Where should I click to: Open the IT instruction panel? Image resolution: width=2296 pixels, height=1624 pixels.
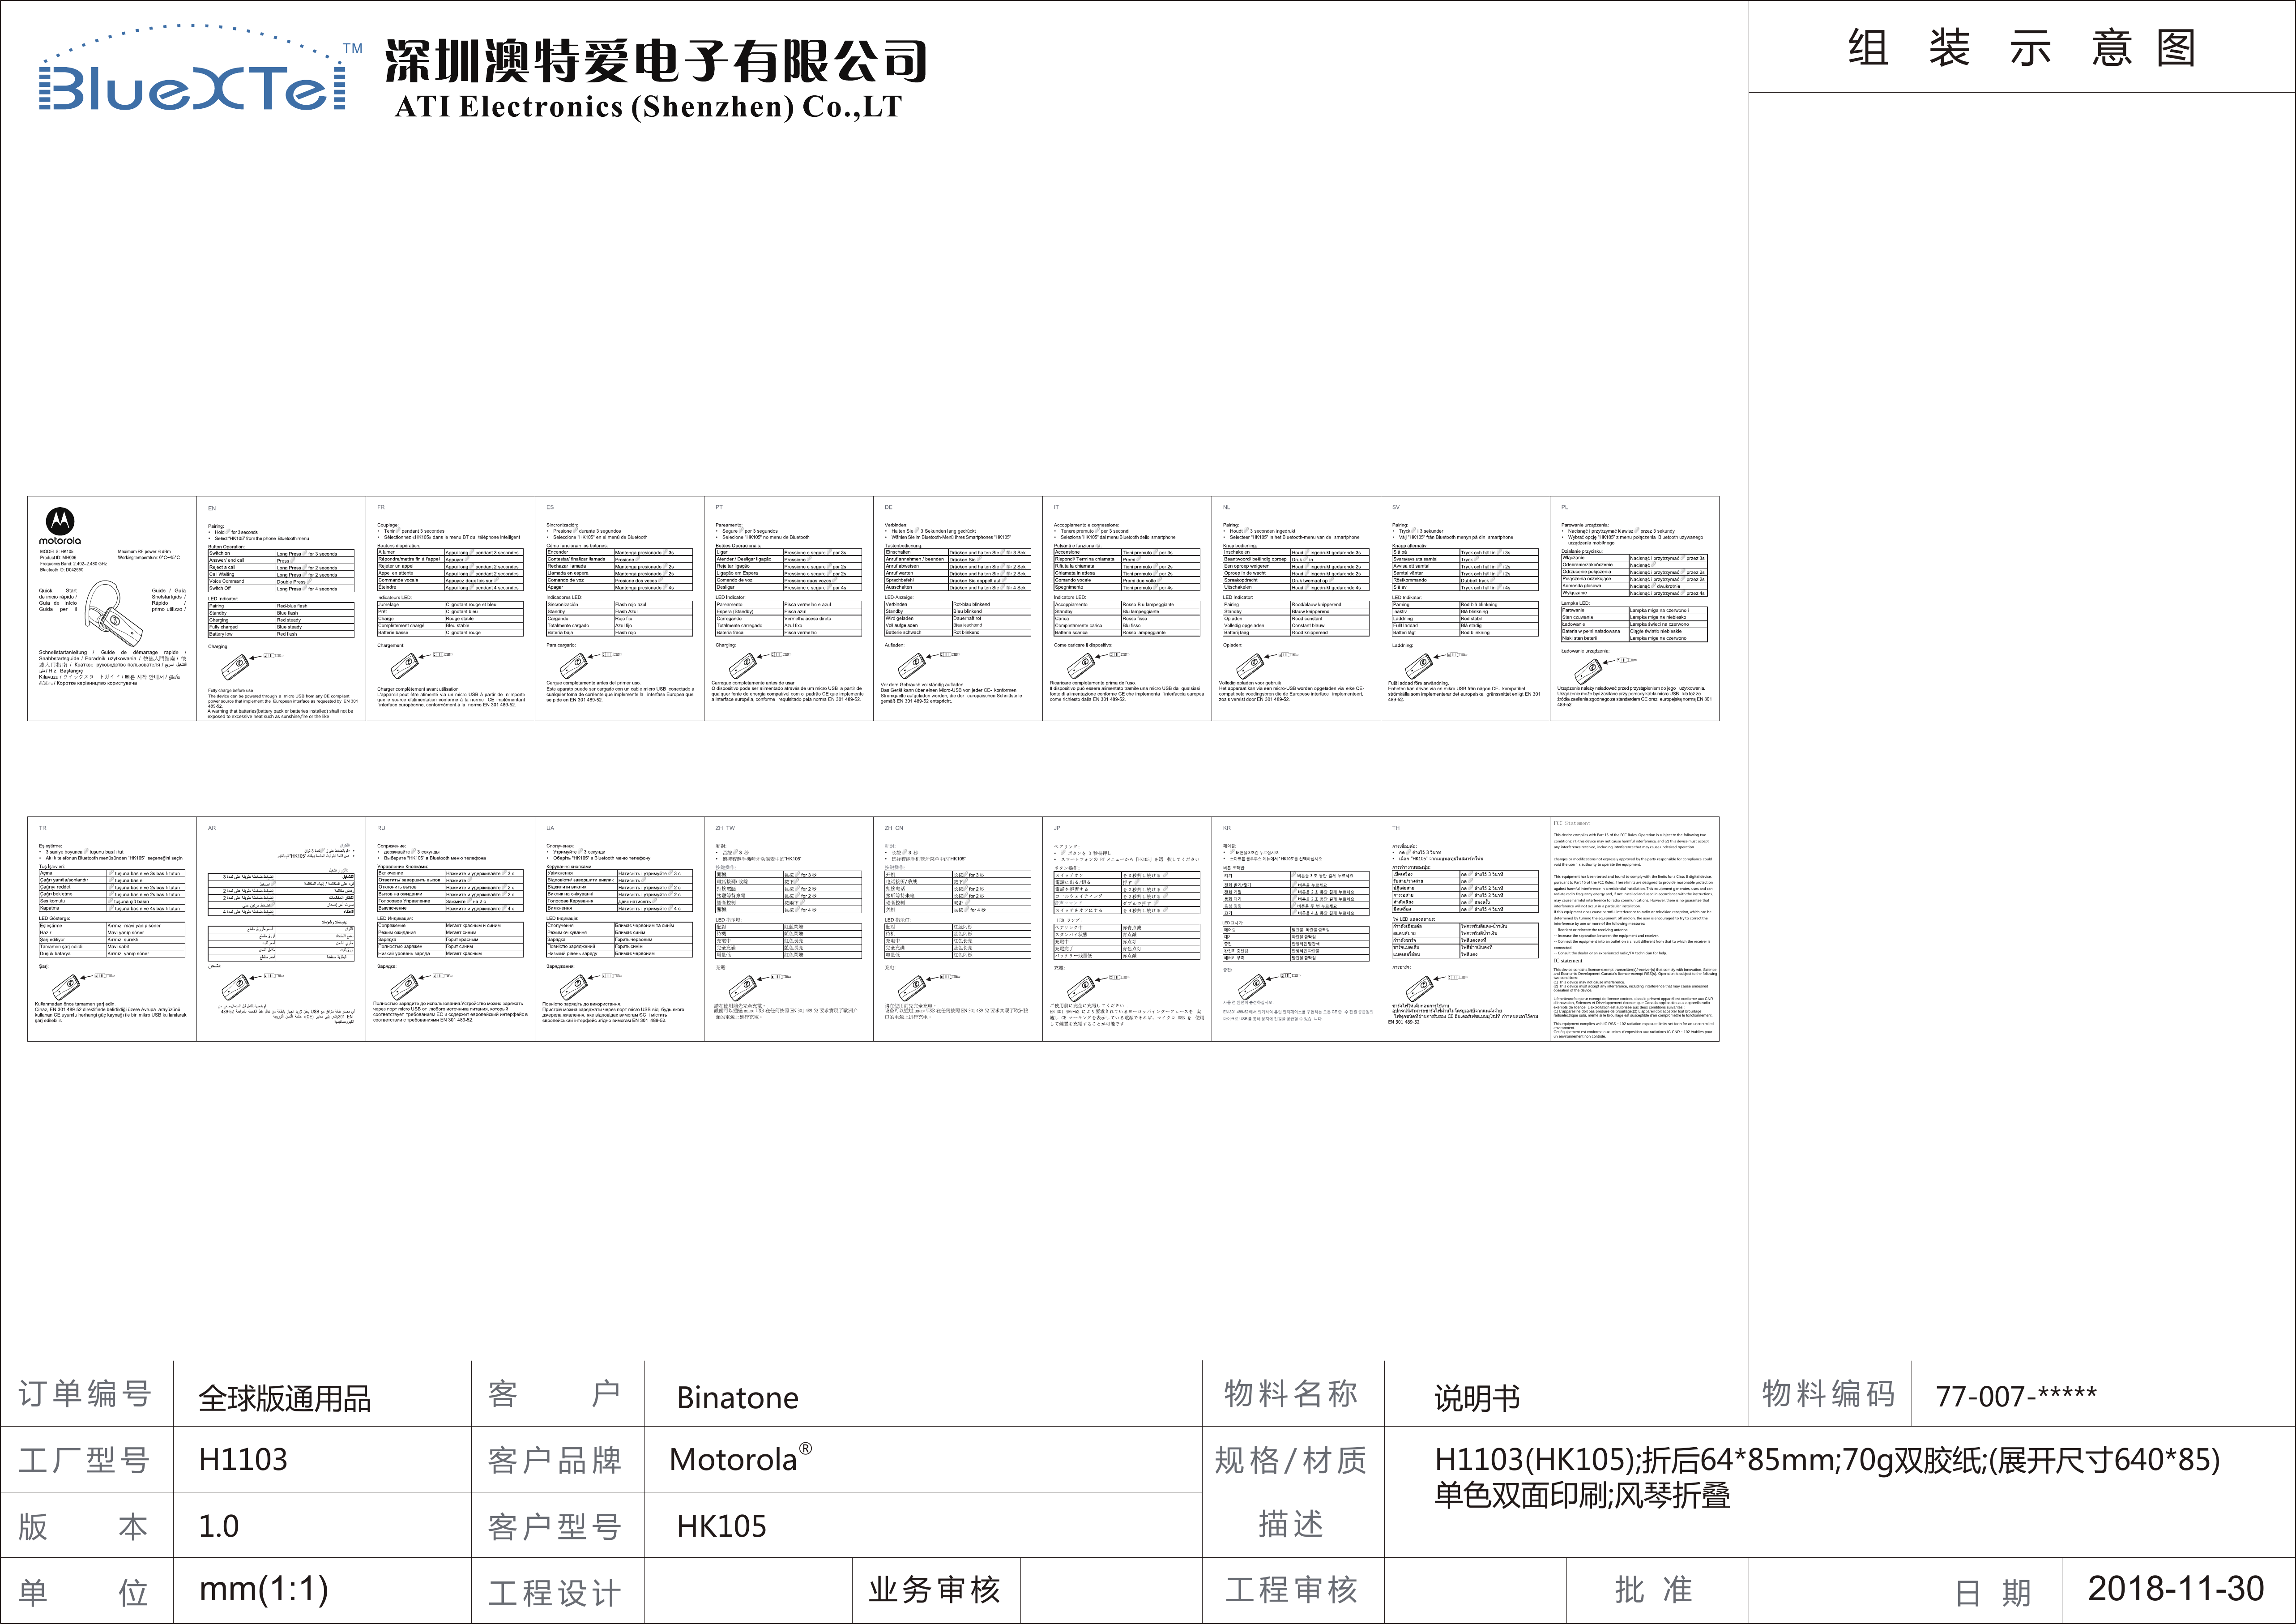(1127, 608)
